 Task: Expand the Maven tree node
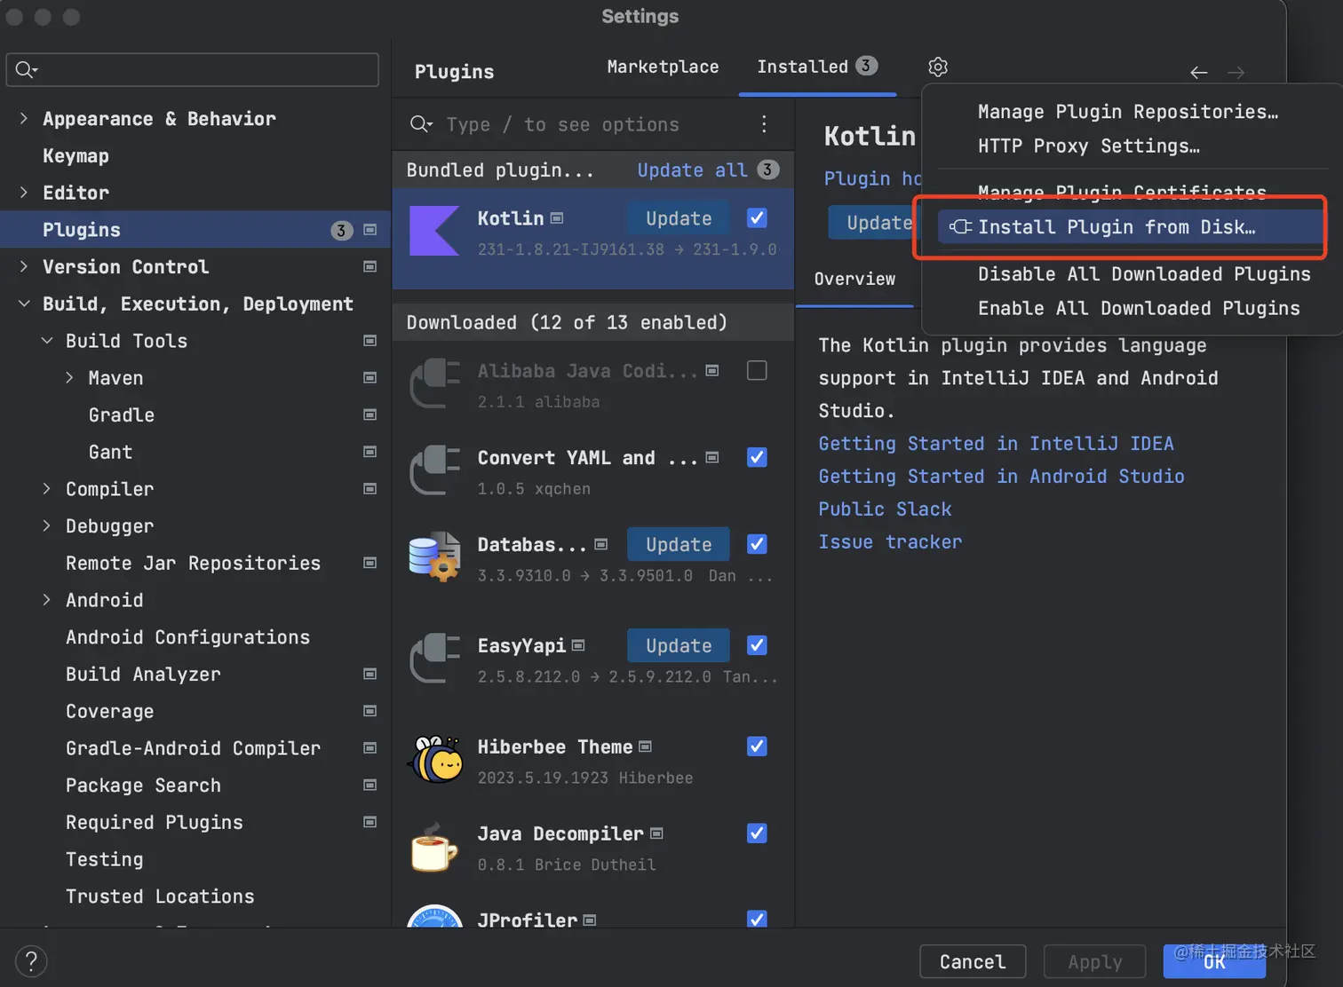pyautogui.click(x=70, y=378)
